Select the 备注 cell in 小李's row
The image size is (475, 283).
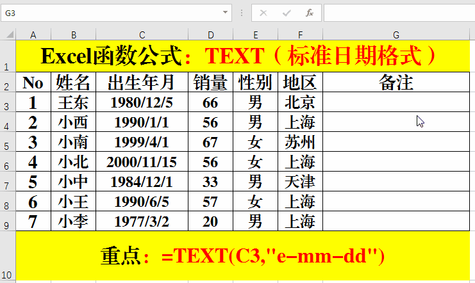point(396,221)
